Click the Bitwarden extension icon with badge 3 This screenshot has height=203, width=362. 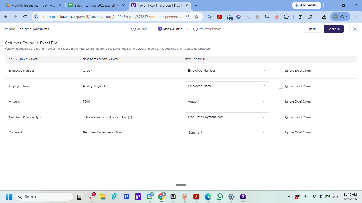(229, 17)
